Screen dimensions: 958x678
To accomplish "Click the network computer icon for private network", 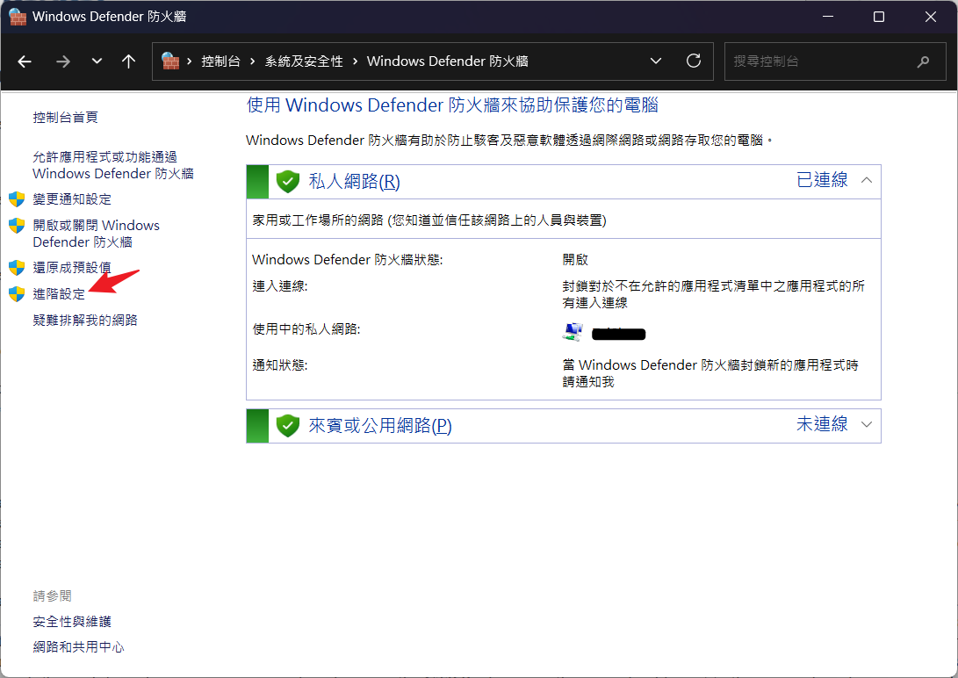I will point(573,332).
